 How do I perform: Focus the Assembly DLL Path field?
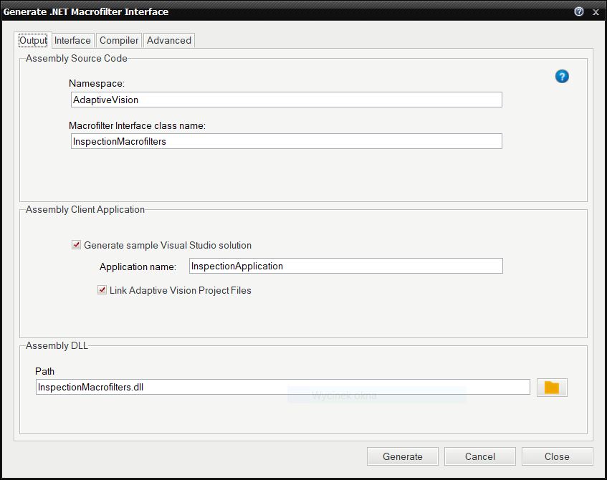pos(282,387)
